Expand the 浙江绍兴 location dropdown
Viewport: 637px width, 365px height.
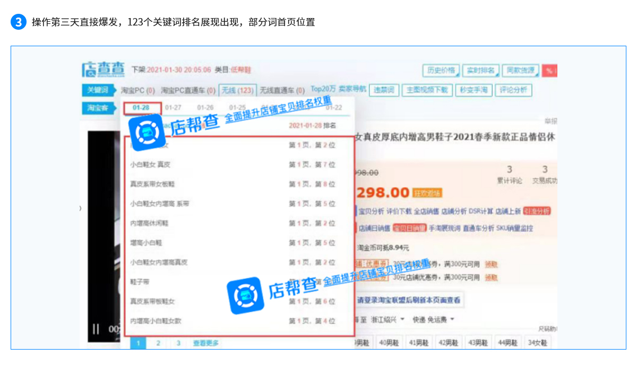(x=388, y=319)
